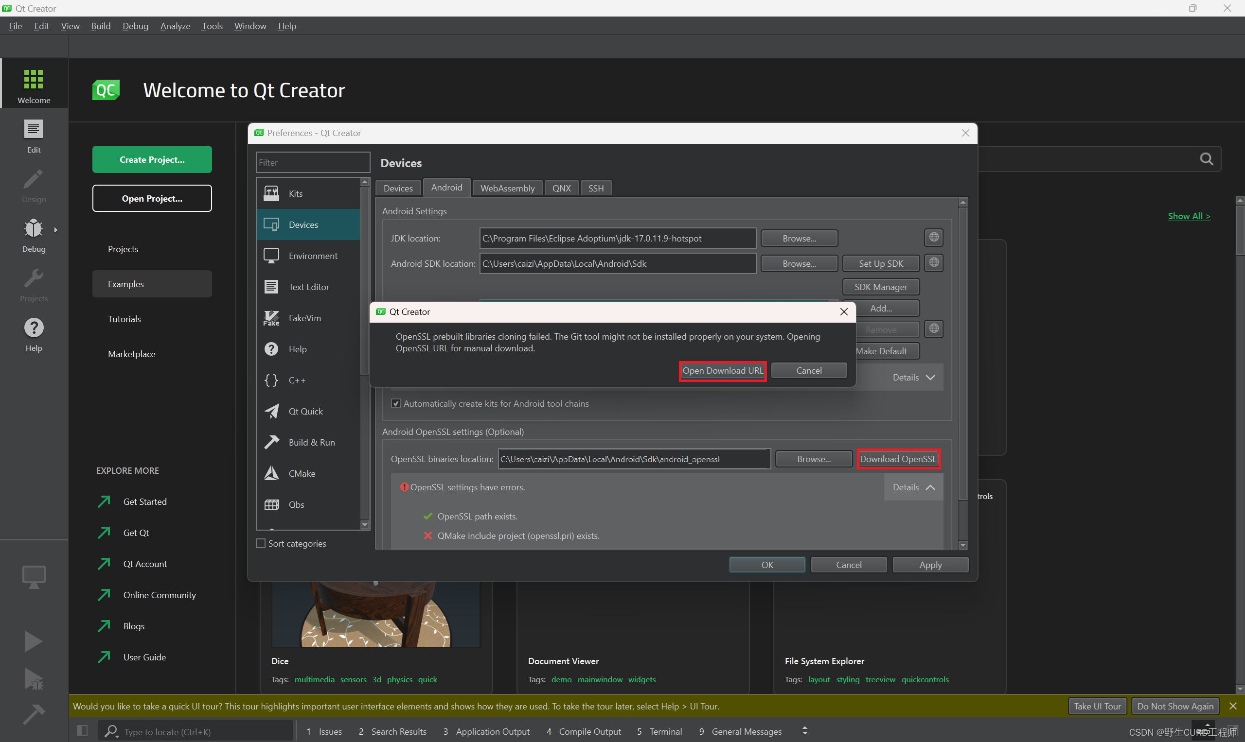Image resolution: width=1245 pixels, height=742 pixels.
Task: Click Download OpenSSL button
Action: (x=898, y=459)
